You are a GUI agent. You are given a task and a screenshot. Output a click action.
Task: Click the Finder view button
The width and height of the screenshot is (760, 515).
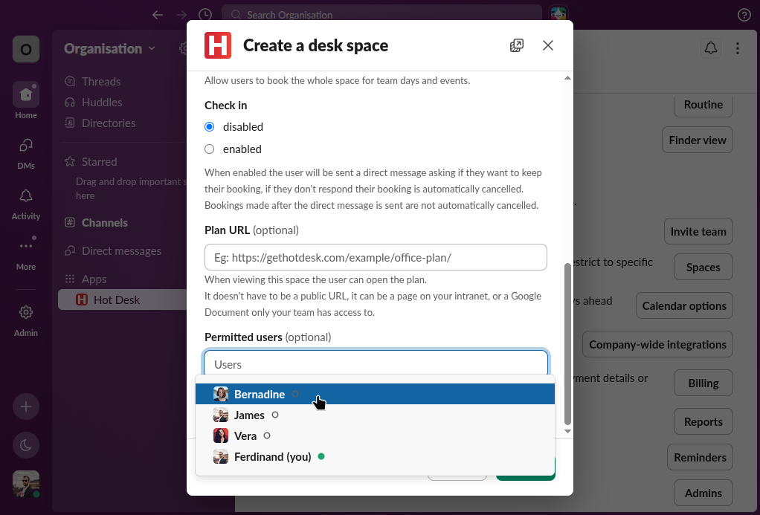pyautogui.click(x=697, y=140)
